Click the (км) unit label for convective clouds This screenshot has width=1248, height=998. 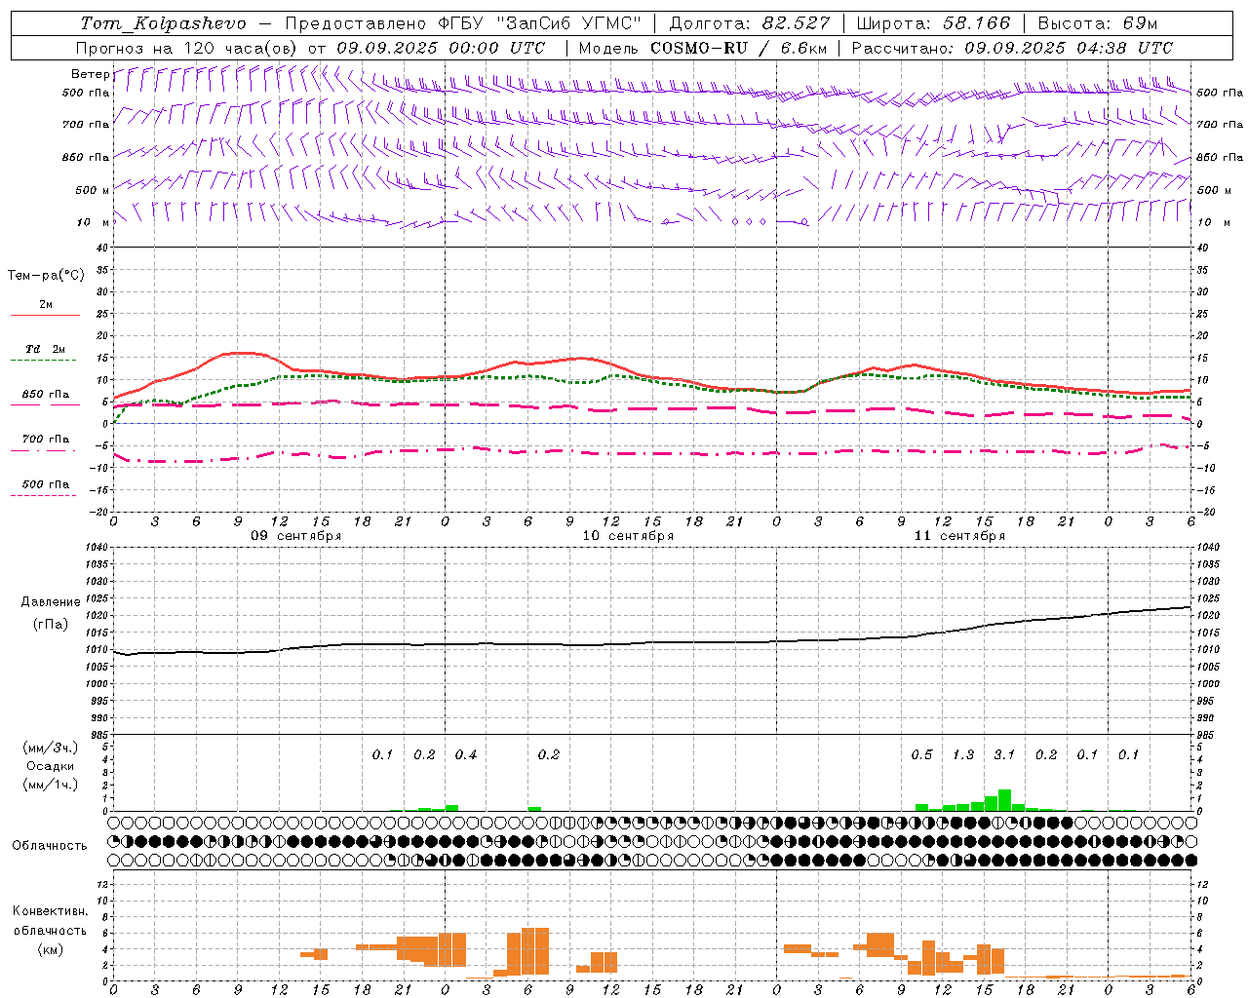click(51, 949)
